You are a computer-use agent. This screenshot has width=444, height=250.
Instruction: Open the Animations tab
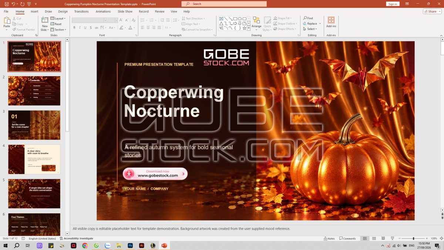click(x=103, y=11)
